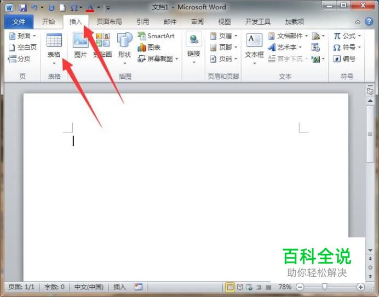Switch to Web Layout view icon
The image size is (379, 297).
pyautogui.click(x=249, y=287)
